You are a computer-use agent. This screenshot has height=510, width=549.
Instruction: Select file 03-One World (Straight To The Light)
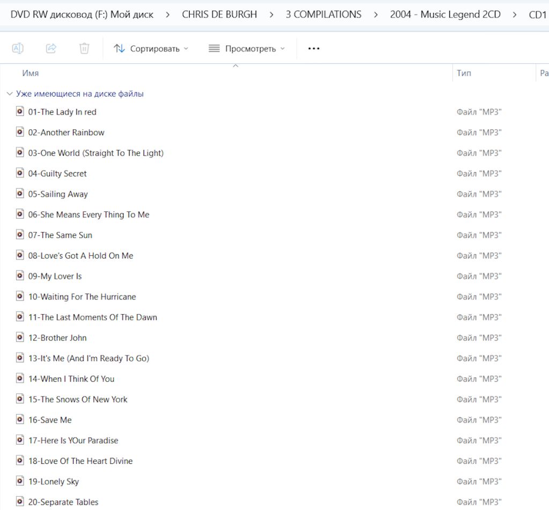96,153
